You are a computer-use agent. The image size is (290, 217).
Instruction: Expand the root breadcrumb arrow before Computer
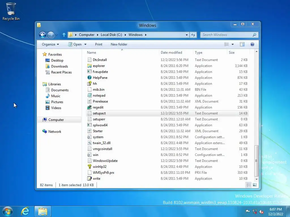tap(76, 35)
